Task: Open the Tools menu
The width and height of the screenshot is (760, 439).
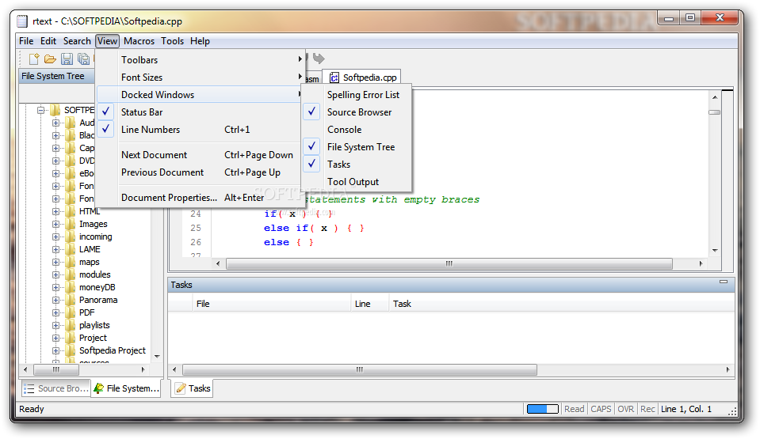Action: tap(172, 41)
